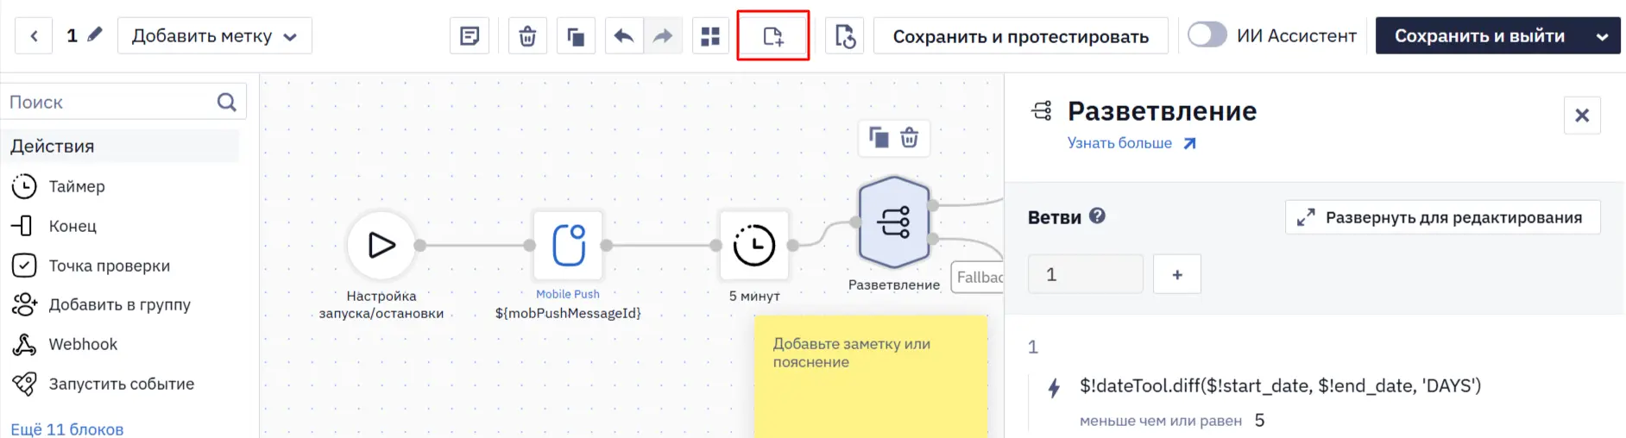The image size is (1626, 438).
Task: Click Развернуть для редактирования button
Action: click(x=1443, y=217)
